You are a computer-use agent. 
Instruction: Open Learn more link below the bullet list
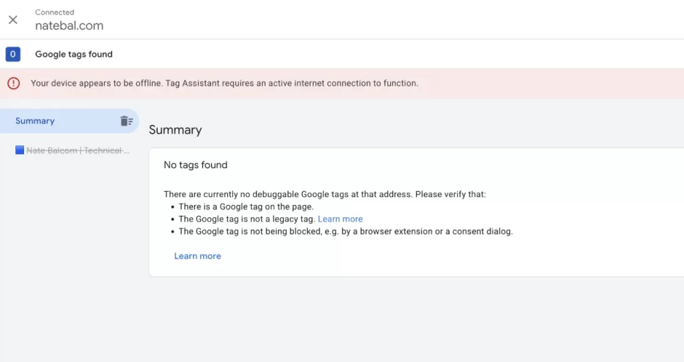(198, 256)
